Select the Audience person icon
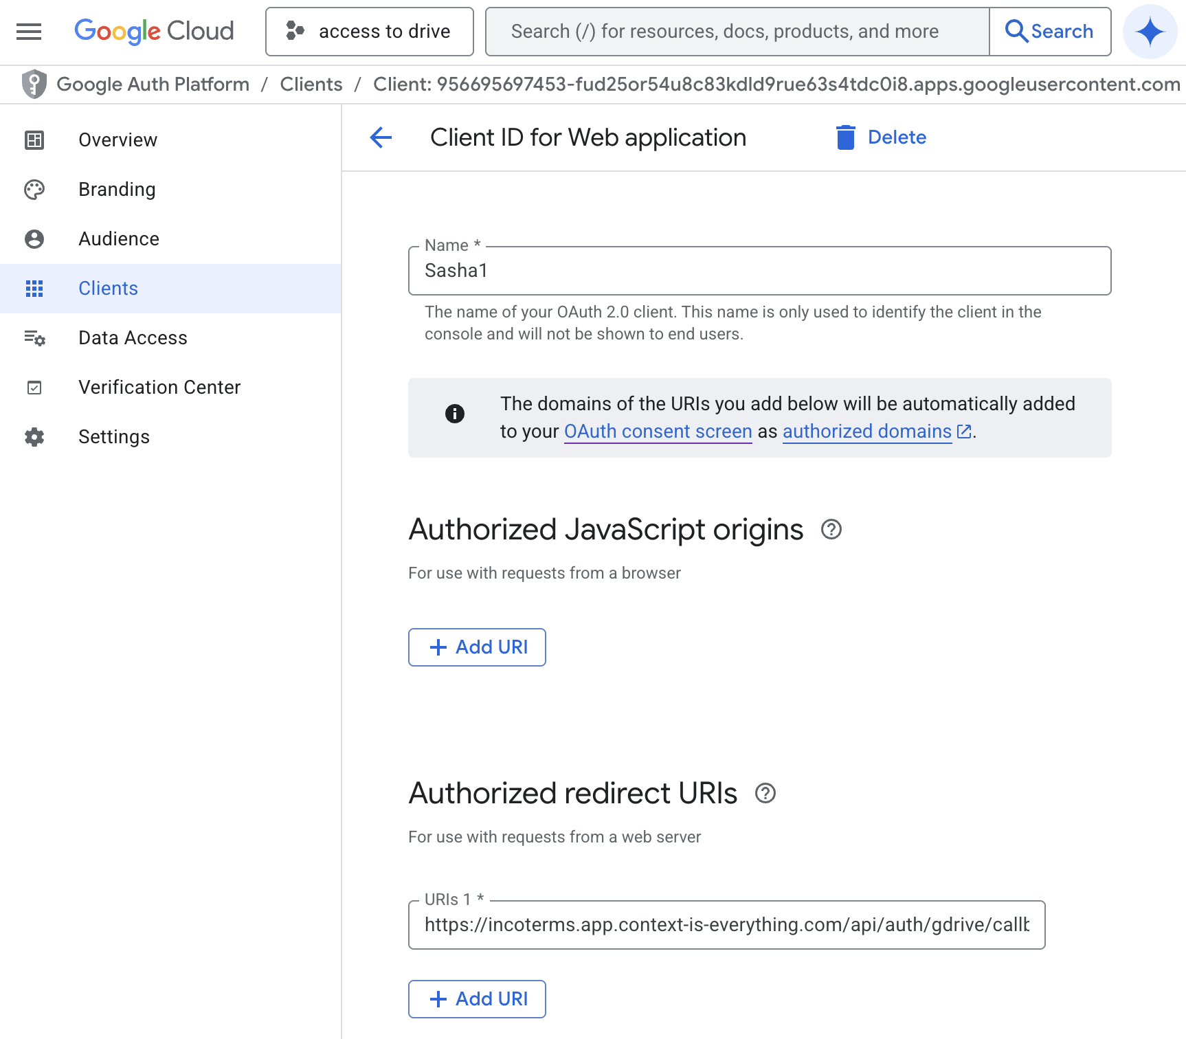 click(x=34, y=238)
